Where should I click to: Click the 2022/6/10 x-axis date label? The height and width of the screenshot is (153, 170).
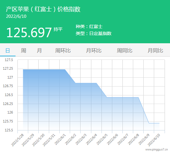[x=154, y=140]
